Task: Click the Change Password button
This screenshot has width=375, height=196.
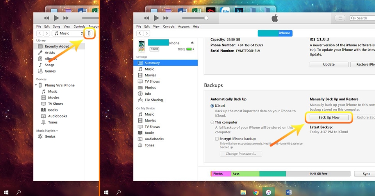Action: coord(241,154)
